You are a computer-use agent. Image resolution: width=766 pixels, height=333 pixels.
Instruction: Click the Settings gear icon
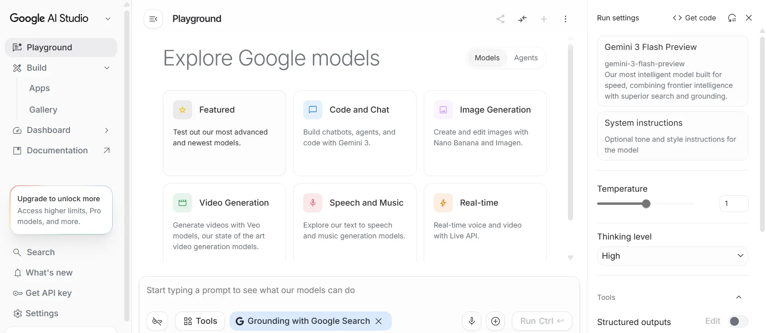point(18,313)
